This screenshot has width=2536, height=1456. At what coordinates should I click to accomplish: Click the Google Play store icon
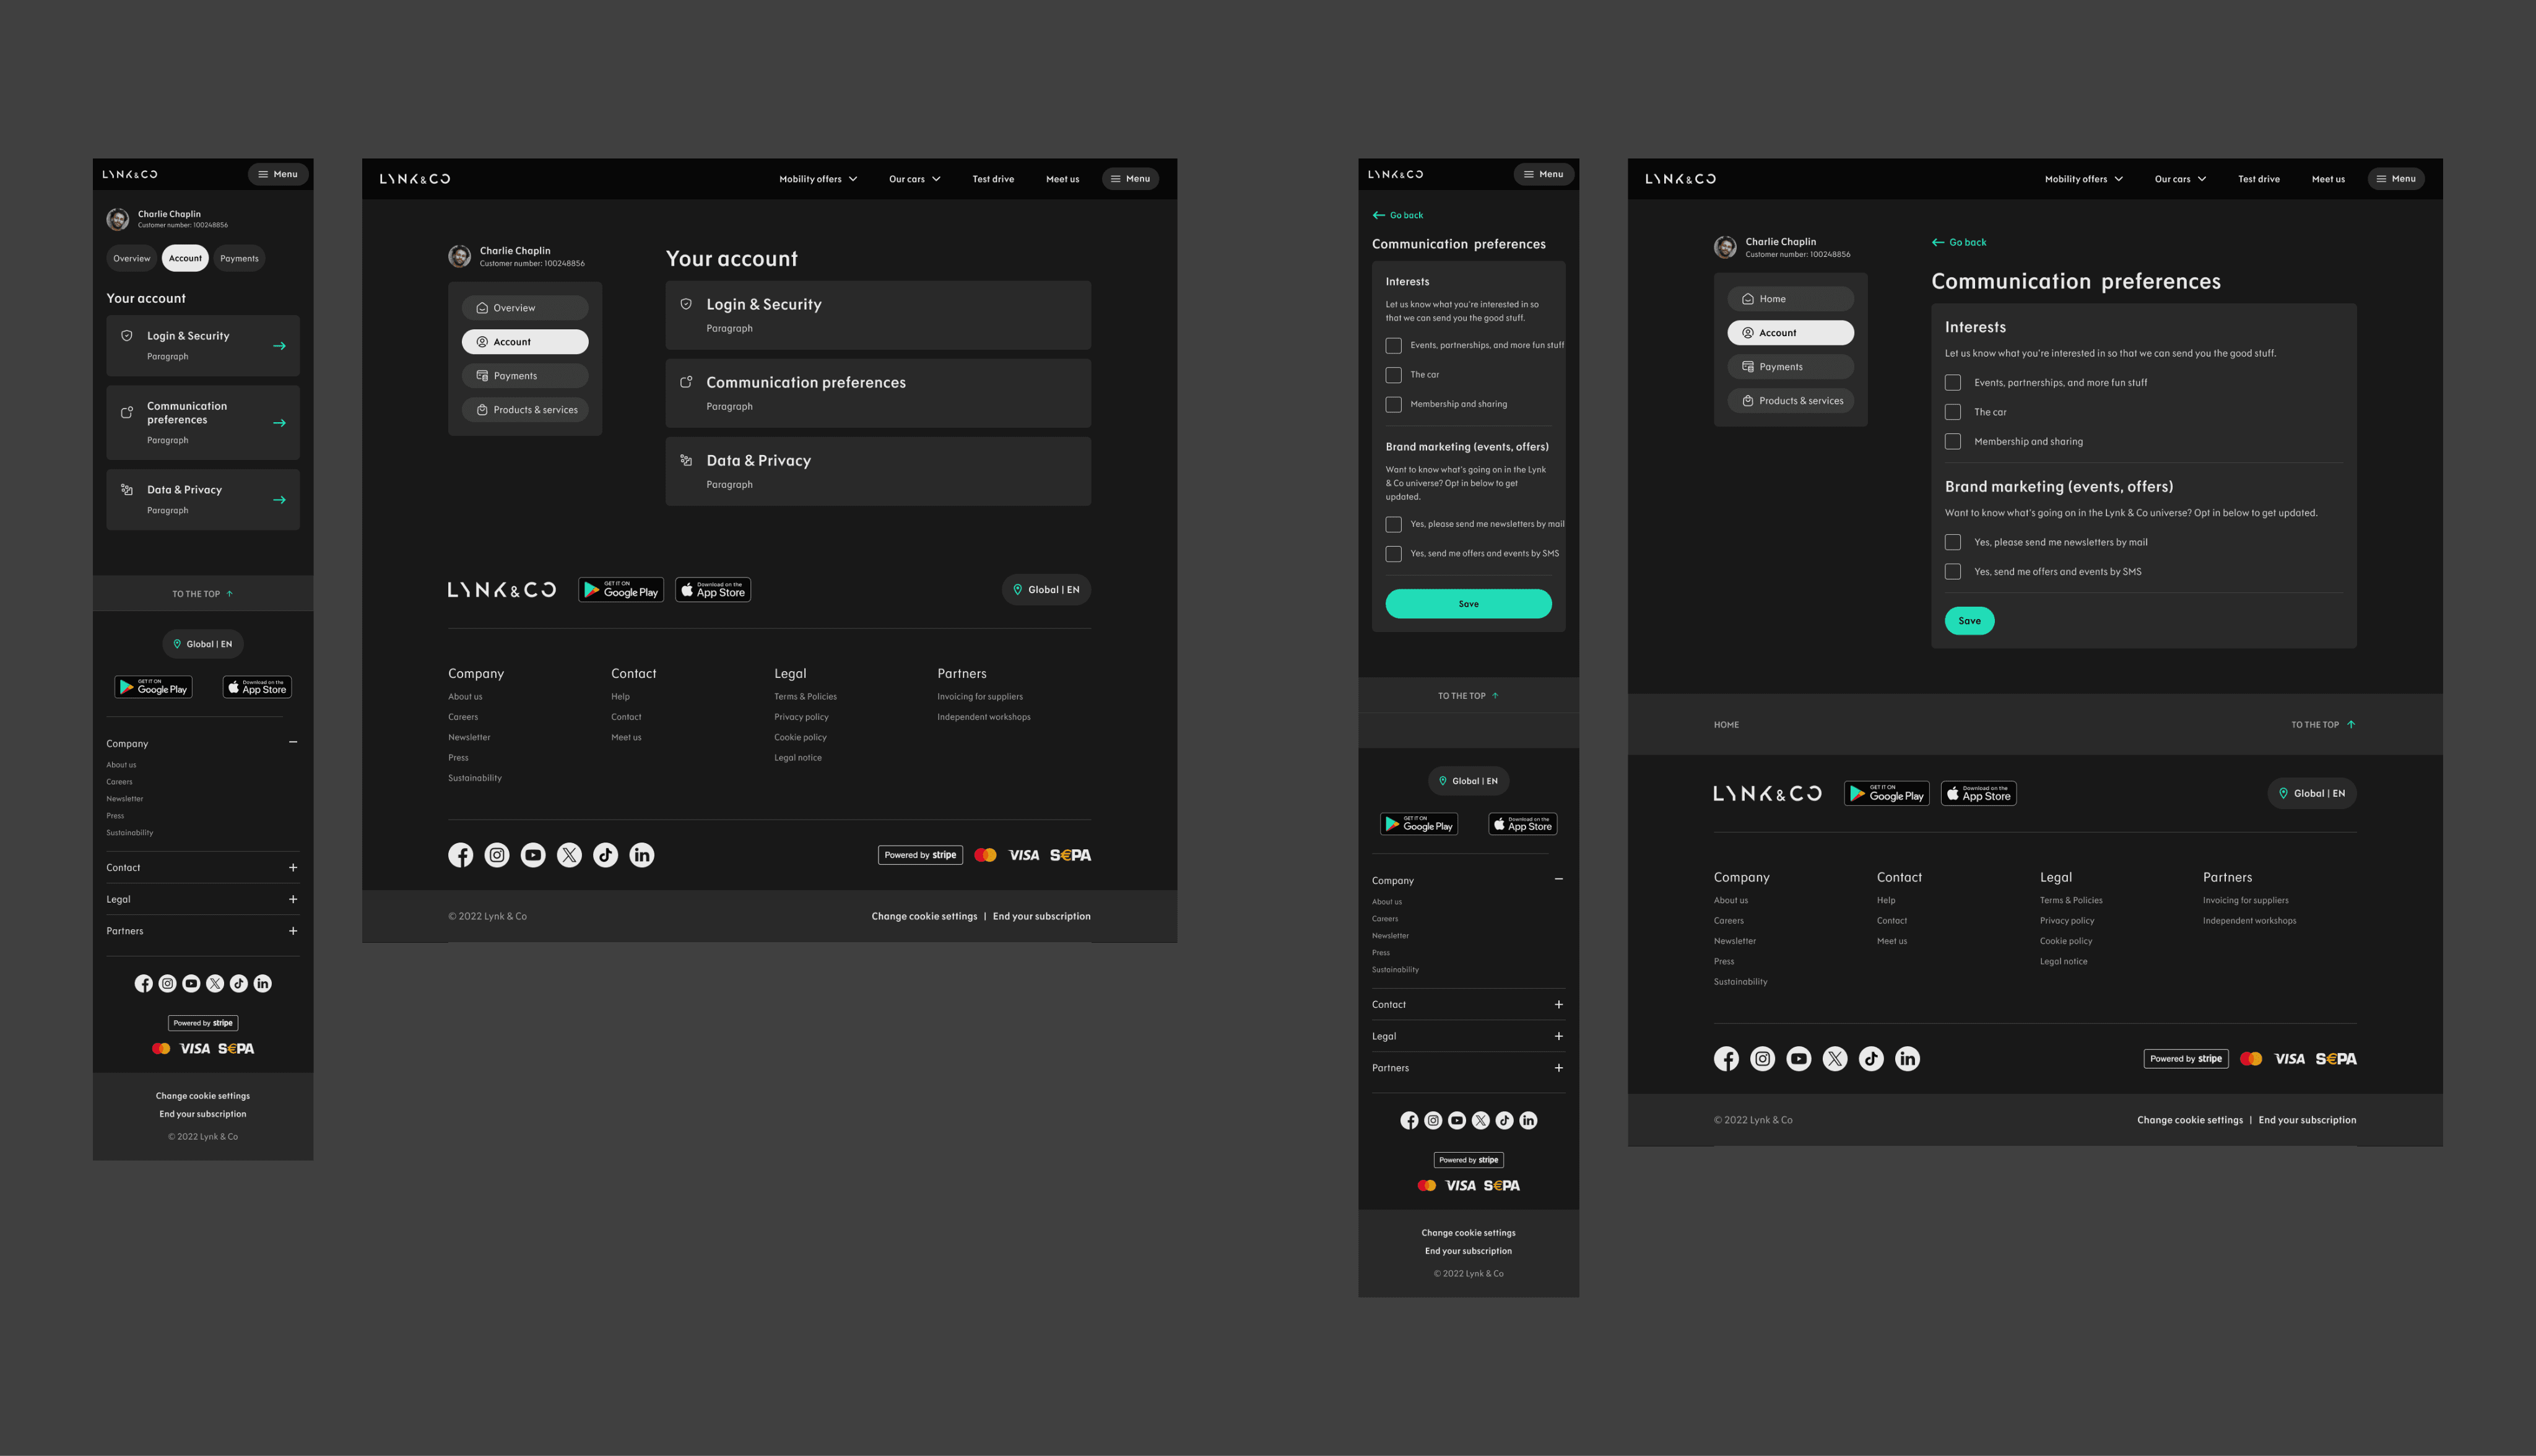[x=154, y=686]
